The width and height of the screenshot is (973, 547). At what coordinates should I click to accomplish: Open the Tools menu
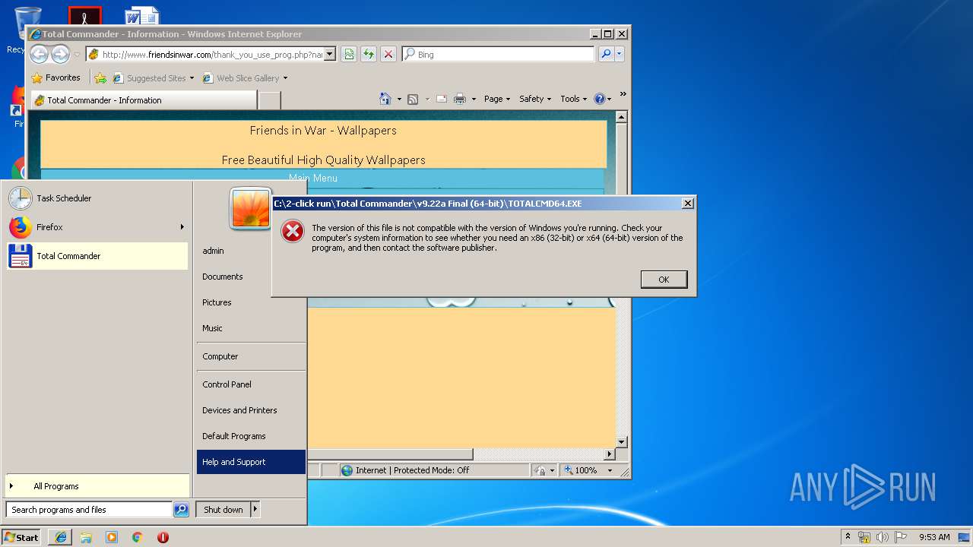click(573, 99)
